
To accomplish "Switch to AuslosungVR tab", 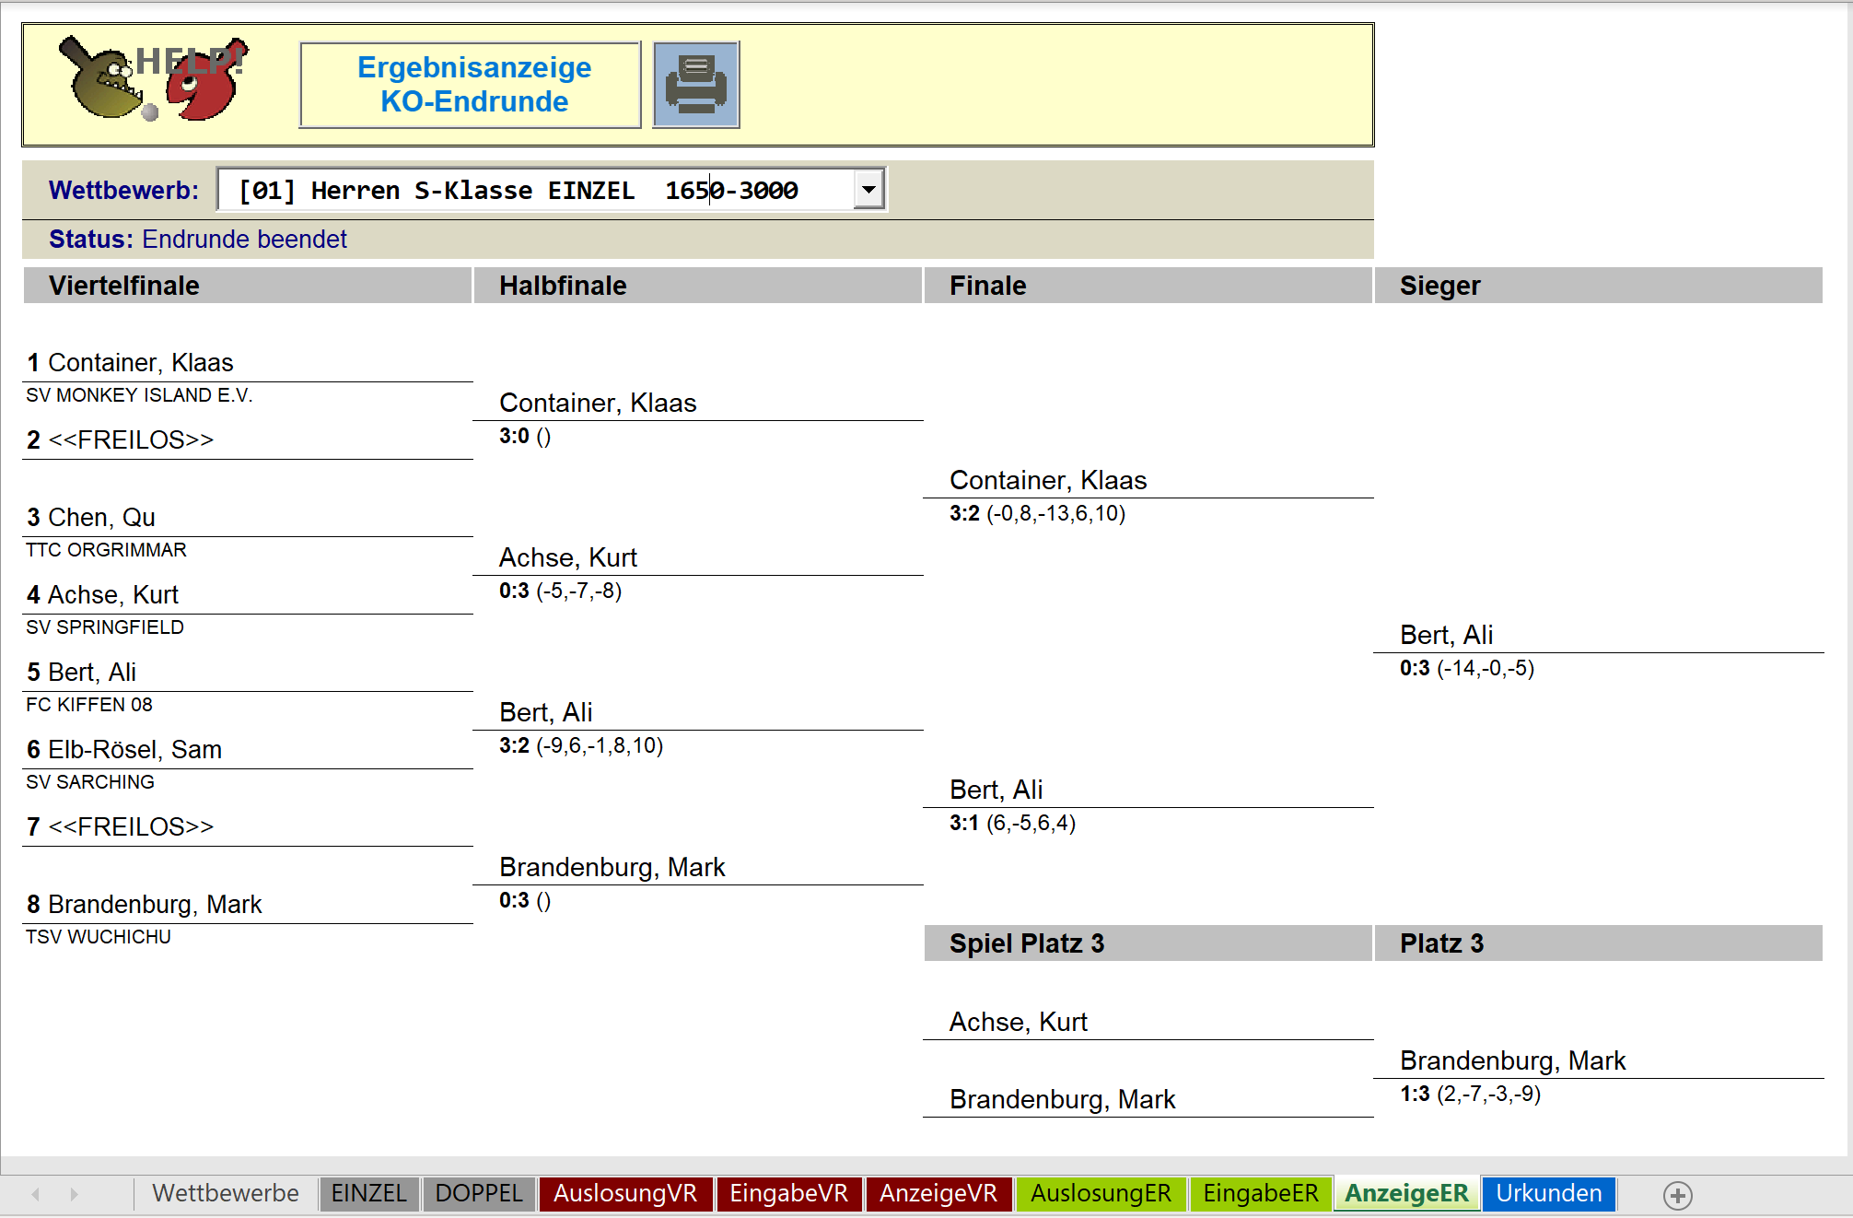I will coord(624,1193).
